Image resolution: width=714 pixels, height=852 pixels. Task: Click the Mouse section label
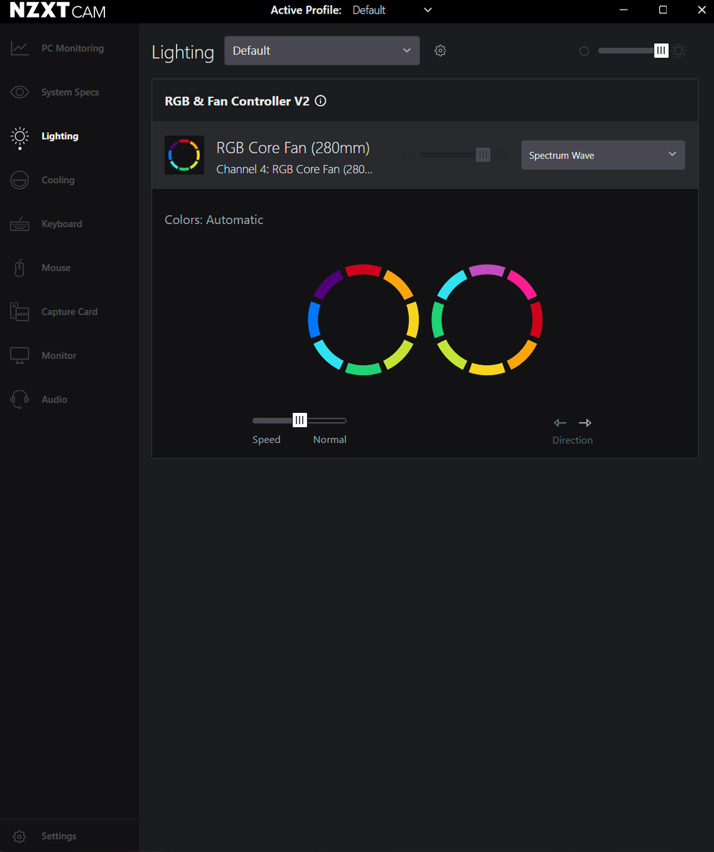click(x=56, y=268)
